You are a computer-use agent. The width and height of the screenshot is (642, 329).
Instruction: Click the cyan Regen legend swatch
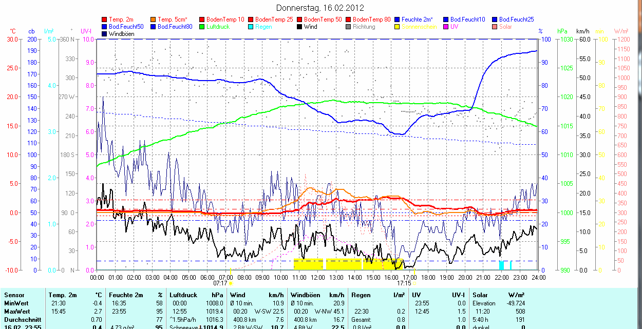[251, 27]
